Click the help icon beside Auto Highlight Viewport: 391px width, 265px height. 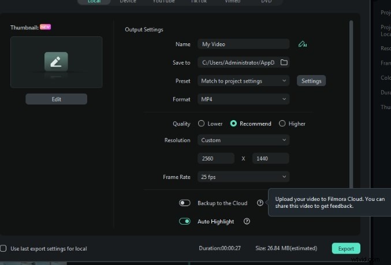click(x=247, y=221)
